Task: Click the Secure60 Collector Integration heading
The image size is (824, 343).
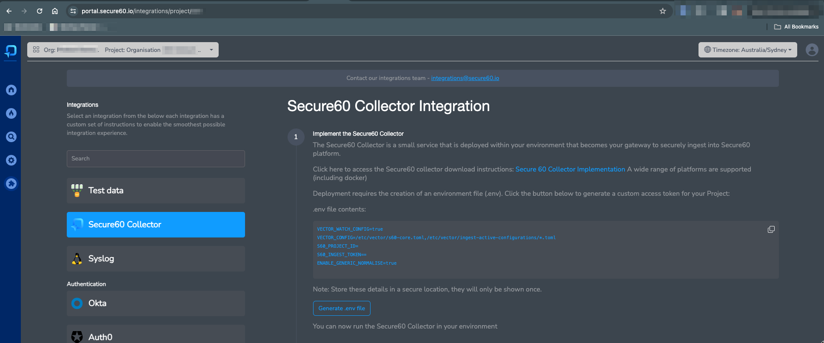Action: (x=388, y=106)
